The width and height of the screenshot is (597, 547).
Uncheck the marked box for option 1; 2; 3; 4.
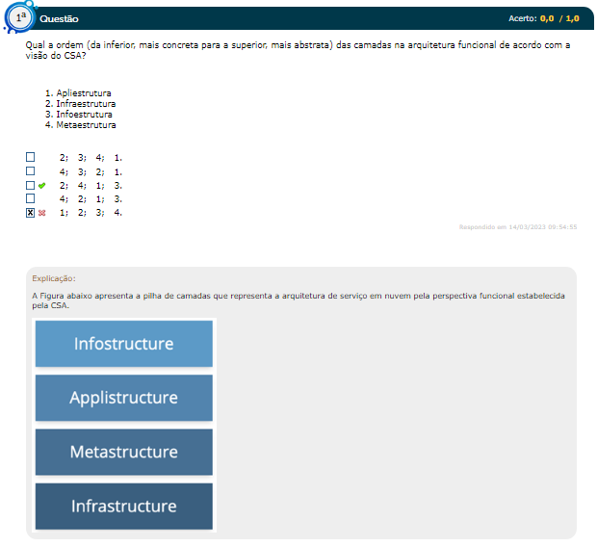pos(31,213)
